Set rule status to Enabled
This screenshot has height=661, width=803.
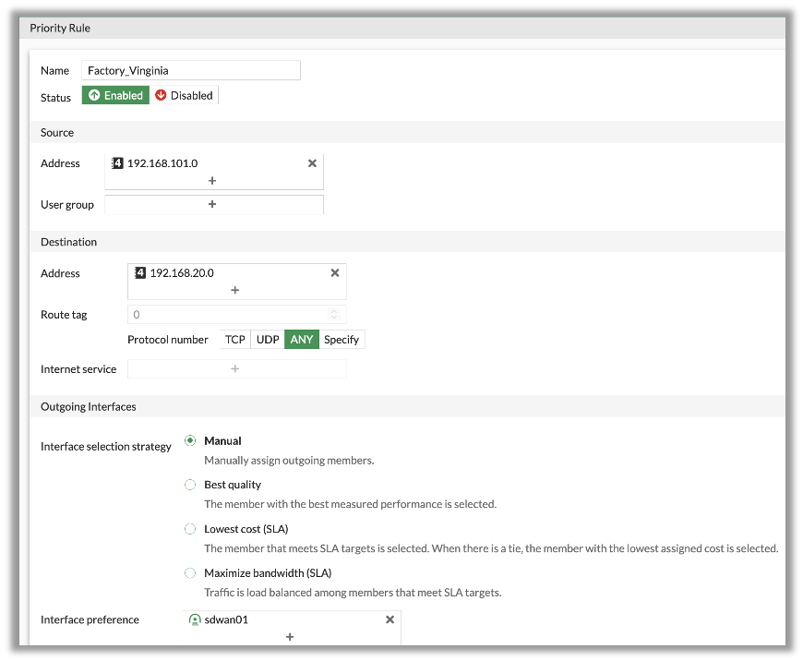(x=115, y=95)
